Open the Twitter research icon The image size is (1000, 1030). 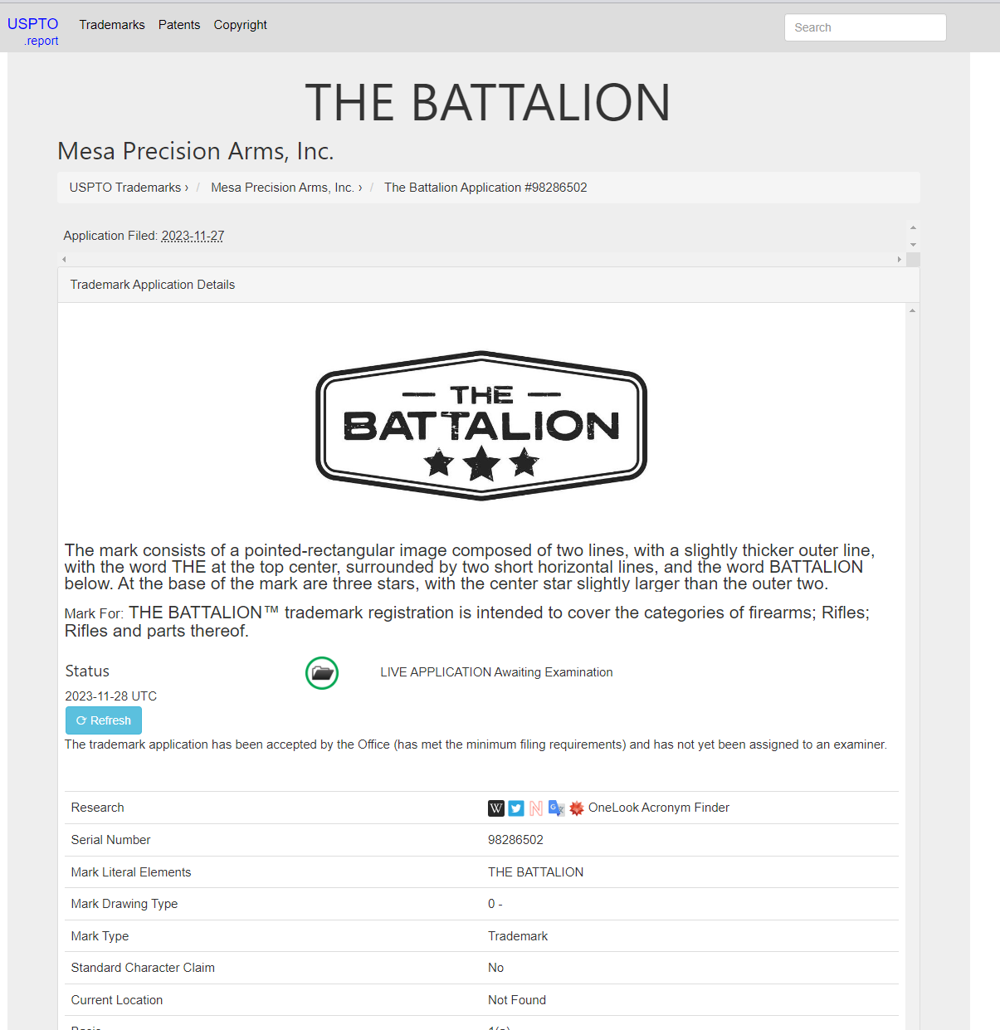[516, 808]
